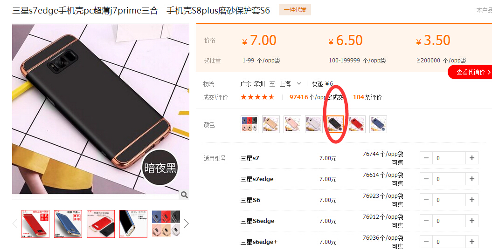Increase quantity for 三星s6edge+
The image size is (492, 250).
pos(471,242)
